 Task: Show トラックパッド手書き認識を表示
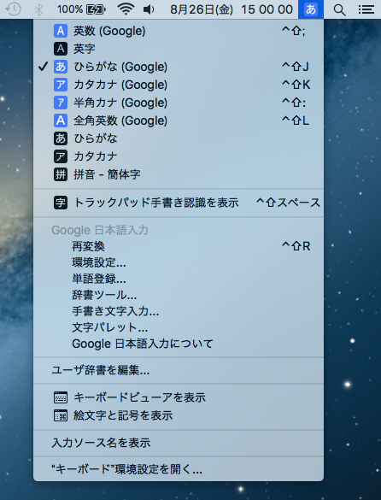(x=179, y=203)
